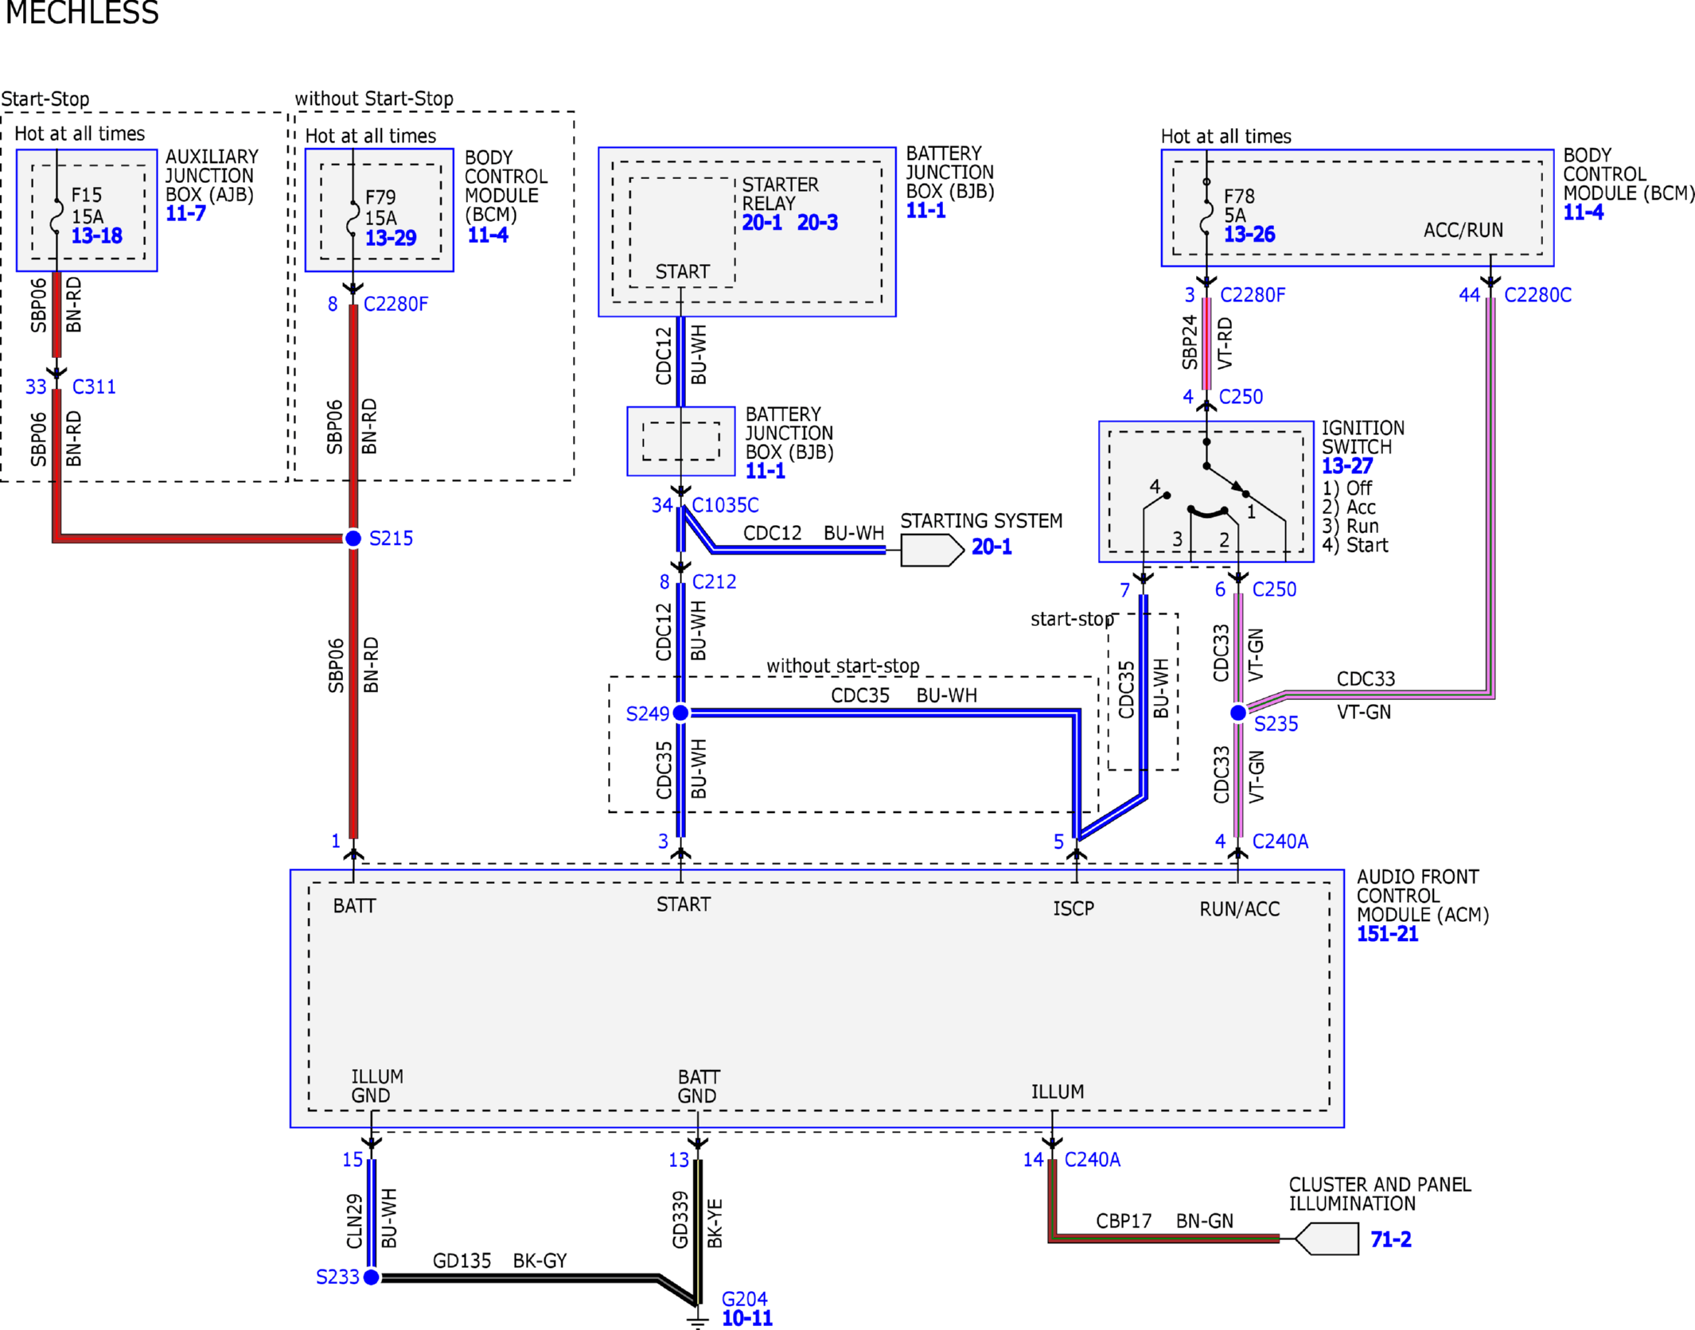
Task: Select the C2280C connector label
Action: 1537,295
